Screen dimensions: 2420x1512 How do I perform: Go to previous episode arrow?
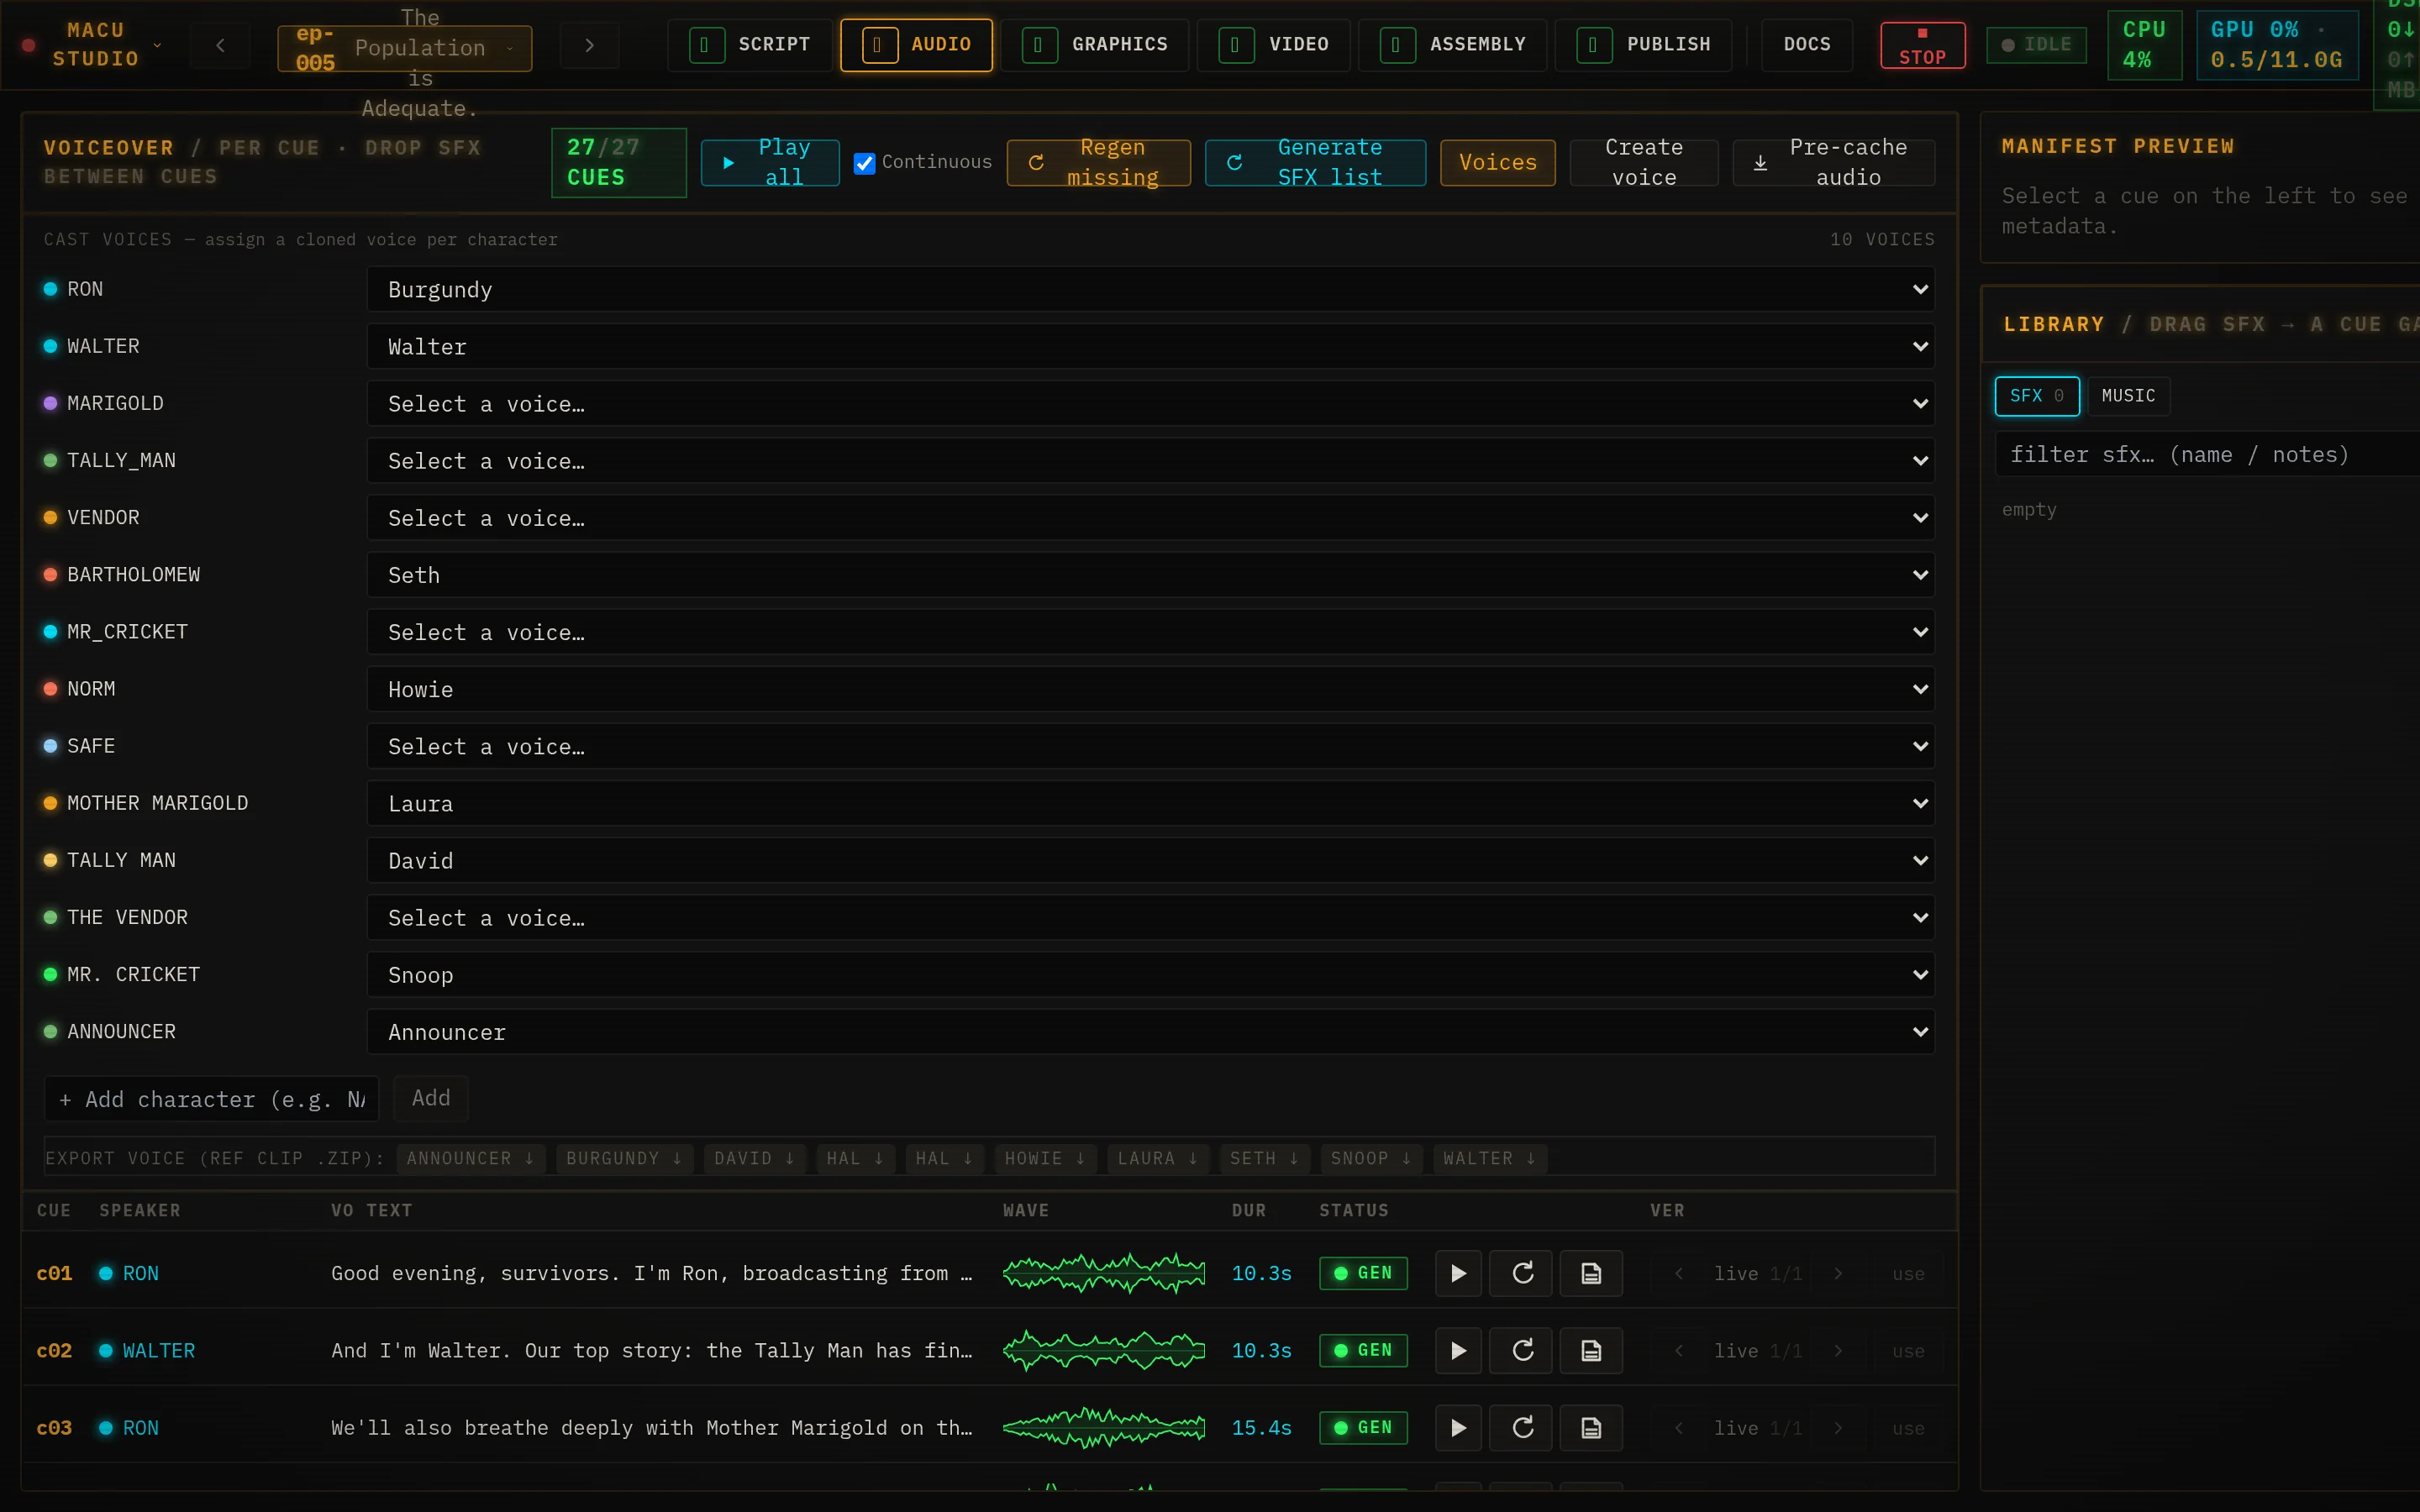tap(220, 45)
